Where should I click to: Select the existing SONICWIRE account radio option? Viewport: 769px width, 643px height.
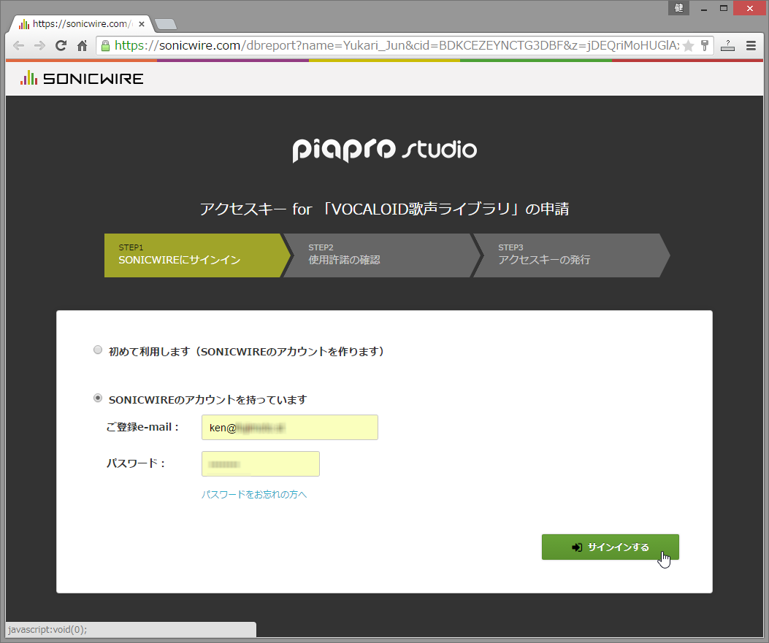coord(98,398)
